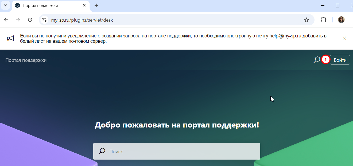
Task: View site information icon in address bar
Action: coord(44,20)
